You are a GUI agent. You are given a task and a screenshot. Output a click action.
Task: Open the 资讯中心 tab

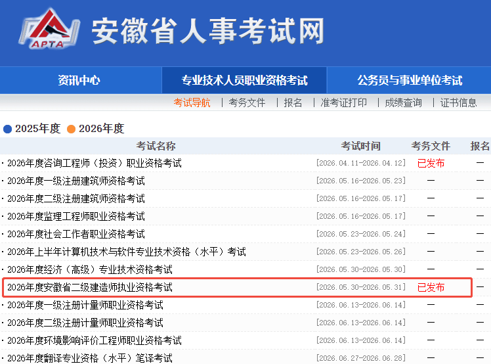click(79, 80)
